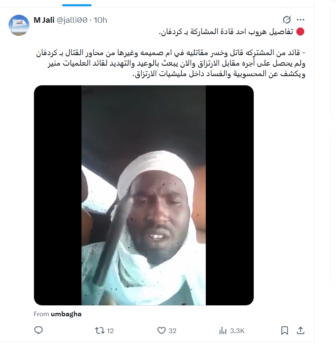
Task: Open the @jalli00 handle link
Action: click(x=72, y=20)
